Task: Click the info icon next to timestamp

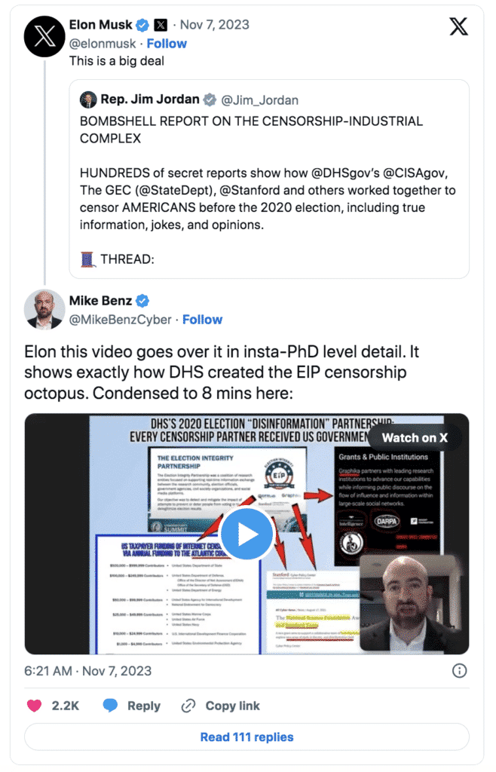Action: [x=459, y=670]
